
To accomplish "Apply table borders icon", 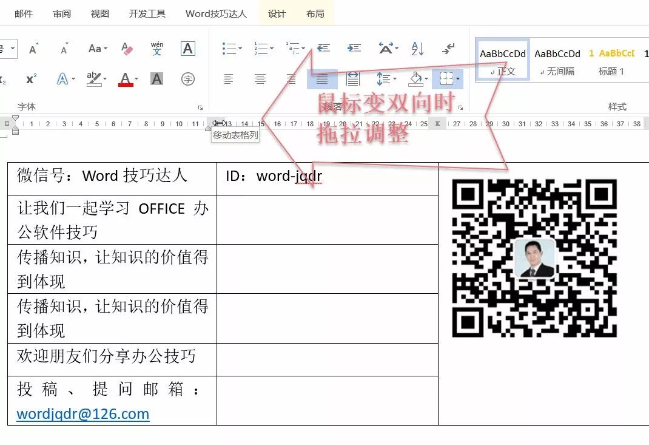I will pyautogui.click(x=446, y=79).
